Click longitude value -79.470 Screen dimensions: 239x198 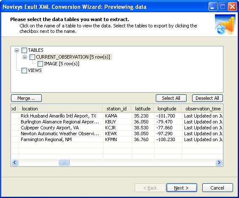[x=168, y=122]
